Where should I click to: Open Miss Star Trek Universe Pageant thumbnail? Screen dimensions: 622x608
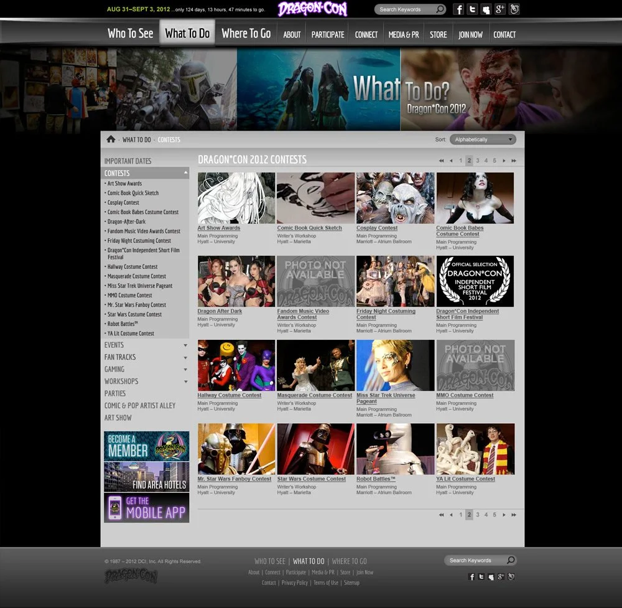point(395,365)
